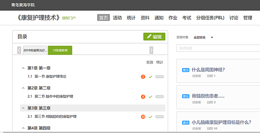Switch to the 2019级康复治疗 class tab
Image resolution: width=260 pixels, height=133 pixels.
(35, 50)
